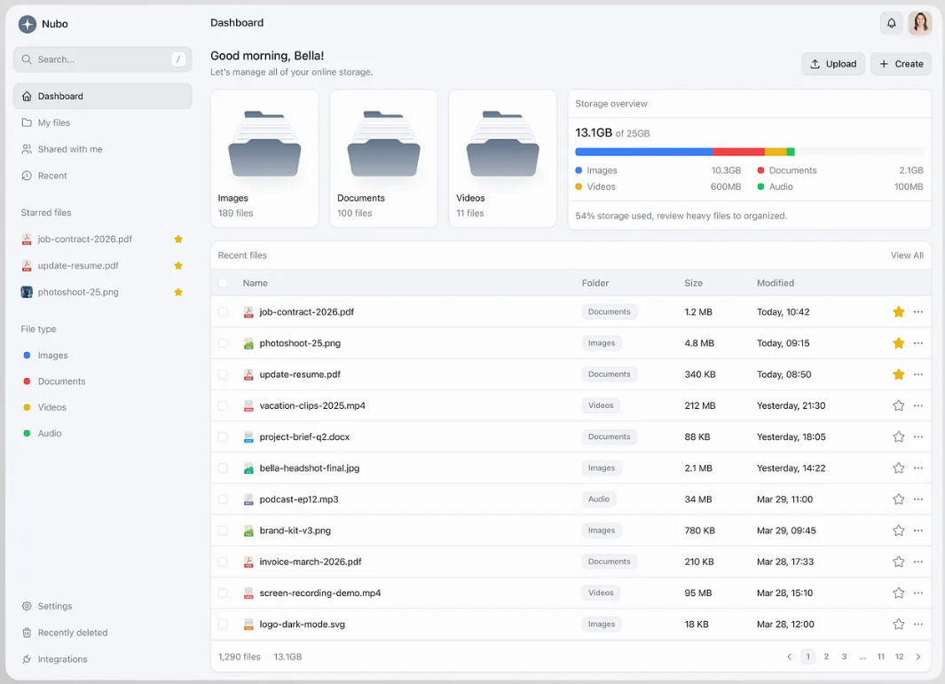The height and width of the screenshot is (684, 945).
Task: Tick the checkbox for photoshoot-25.png
Action: click(223, 343)
